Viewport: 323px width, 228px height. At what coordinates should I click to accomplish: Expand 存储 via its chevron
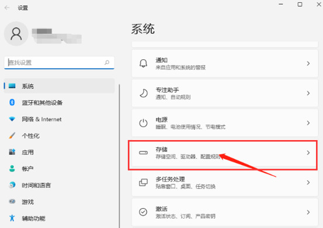point(308,152)
